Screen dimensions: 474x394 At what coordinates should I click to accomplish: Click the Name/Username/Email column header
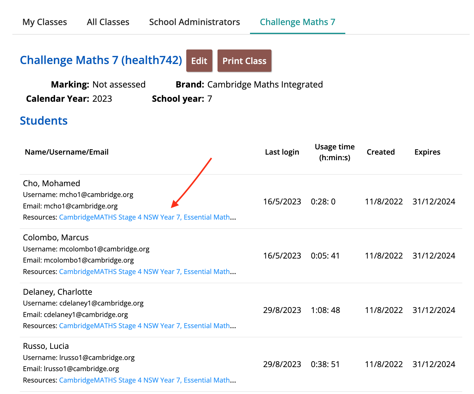click(x=67, y=152)
